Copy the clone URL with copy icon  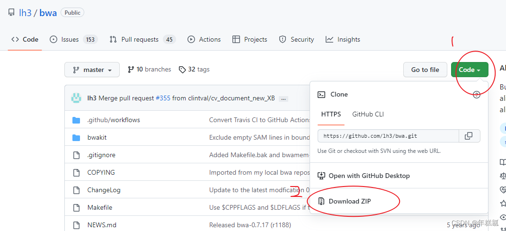click(469, 136)
